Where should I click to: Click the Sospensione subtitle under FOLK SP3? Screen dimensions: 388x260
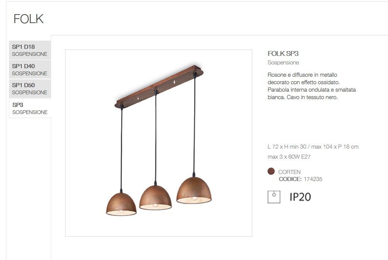click(x=283, y=63)
